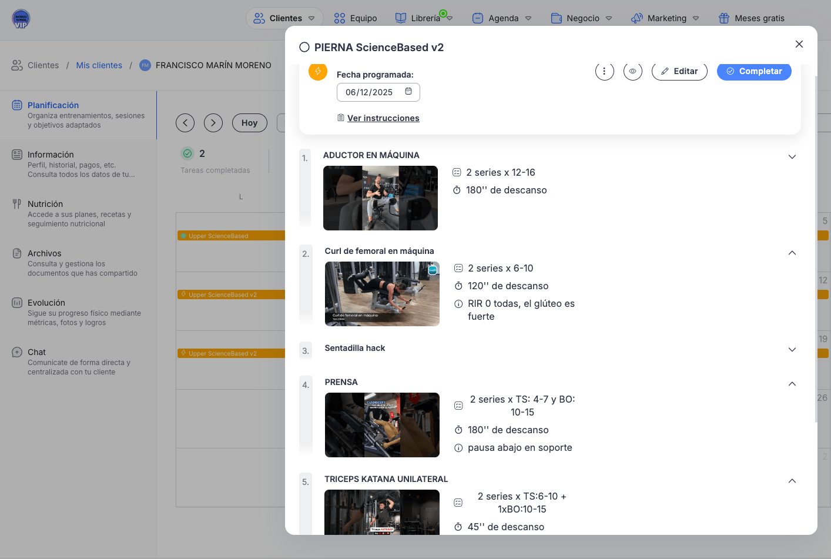Go to previous period with left arrow
Viewport: 831px width, 559px height.
pos(185,123)
